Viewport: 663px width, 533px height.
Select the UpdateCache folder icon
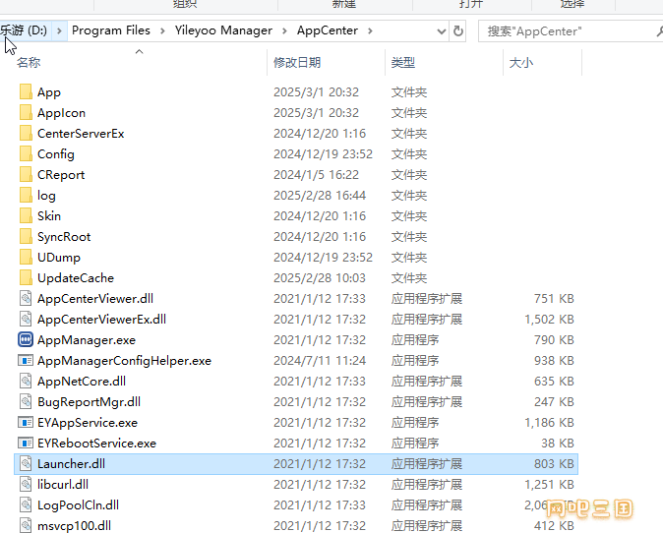click(26, 277)
